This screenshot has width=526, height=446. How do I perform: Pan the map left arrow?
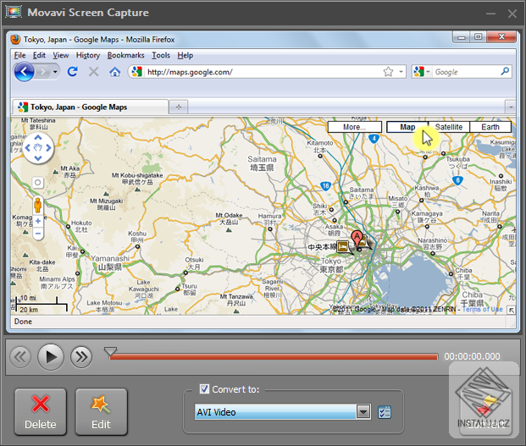click(x=27, y=148)
